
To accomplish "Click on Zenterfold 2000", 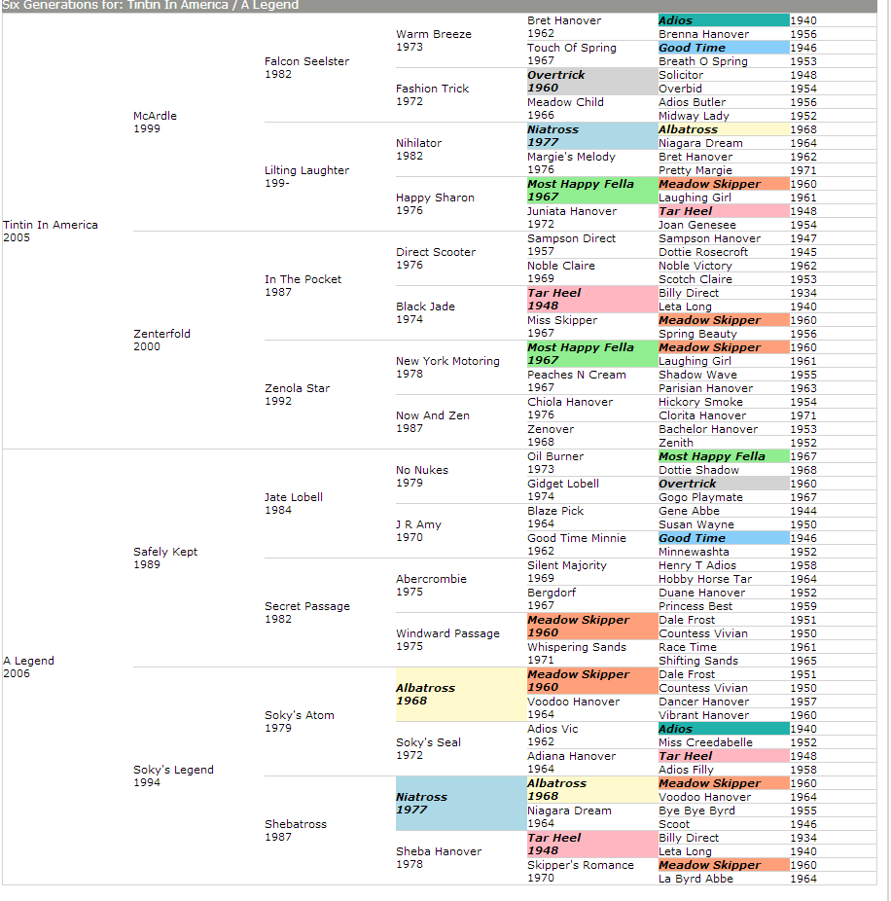I will point(161,334).
